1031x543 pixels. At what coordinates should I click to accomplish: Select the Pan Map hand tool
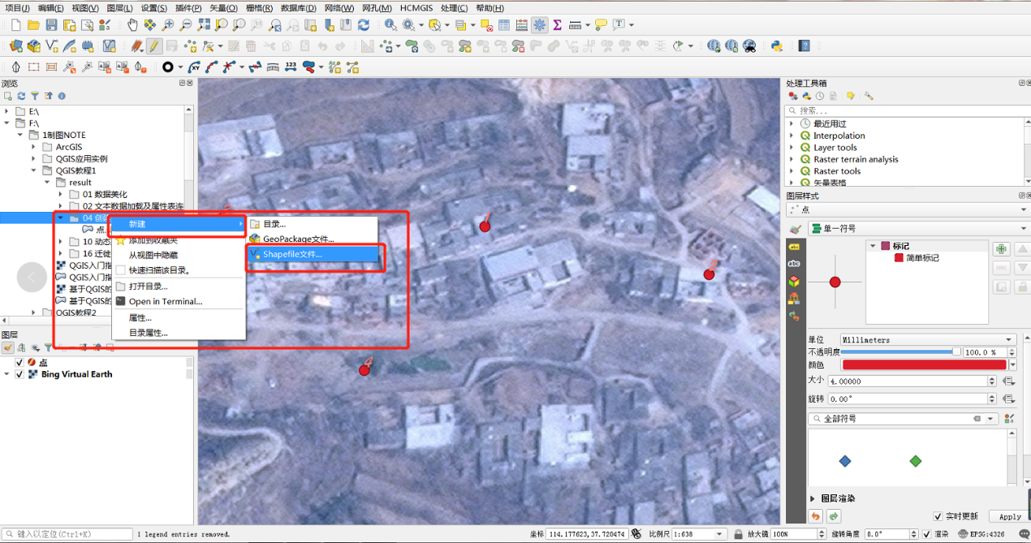click(132, 25)
